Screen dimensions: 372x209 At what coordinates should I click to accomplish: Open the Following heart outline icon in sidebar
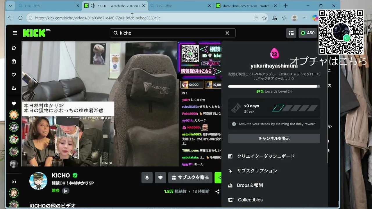tap(14, 75)
